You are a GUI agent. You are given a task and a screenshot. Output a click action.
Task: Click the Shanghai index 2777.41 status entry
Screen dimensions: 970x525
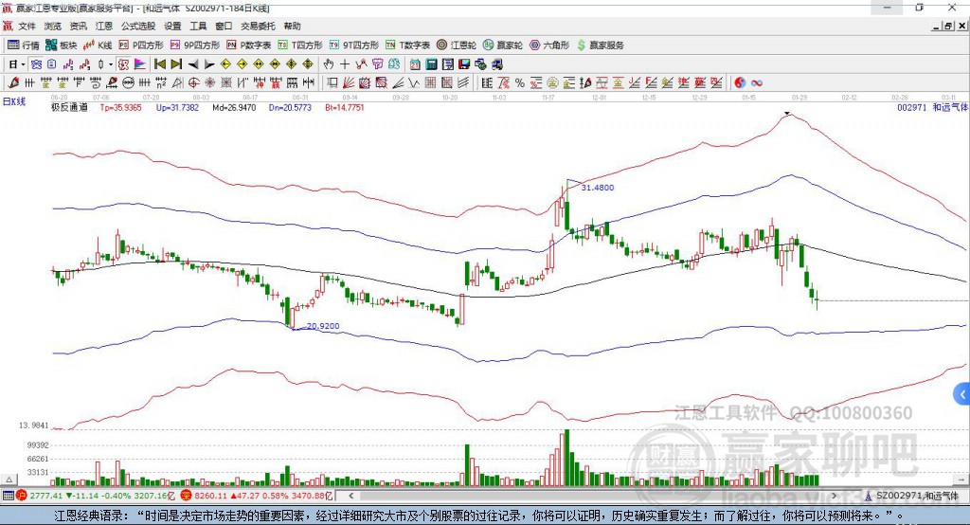pyautogui.click(x=96, y=496)
